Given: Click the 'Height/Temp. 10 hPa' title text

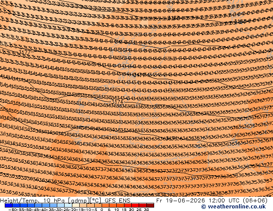Looking at the screenshot, I should click(32, 201).
